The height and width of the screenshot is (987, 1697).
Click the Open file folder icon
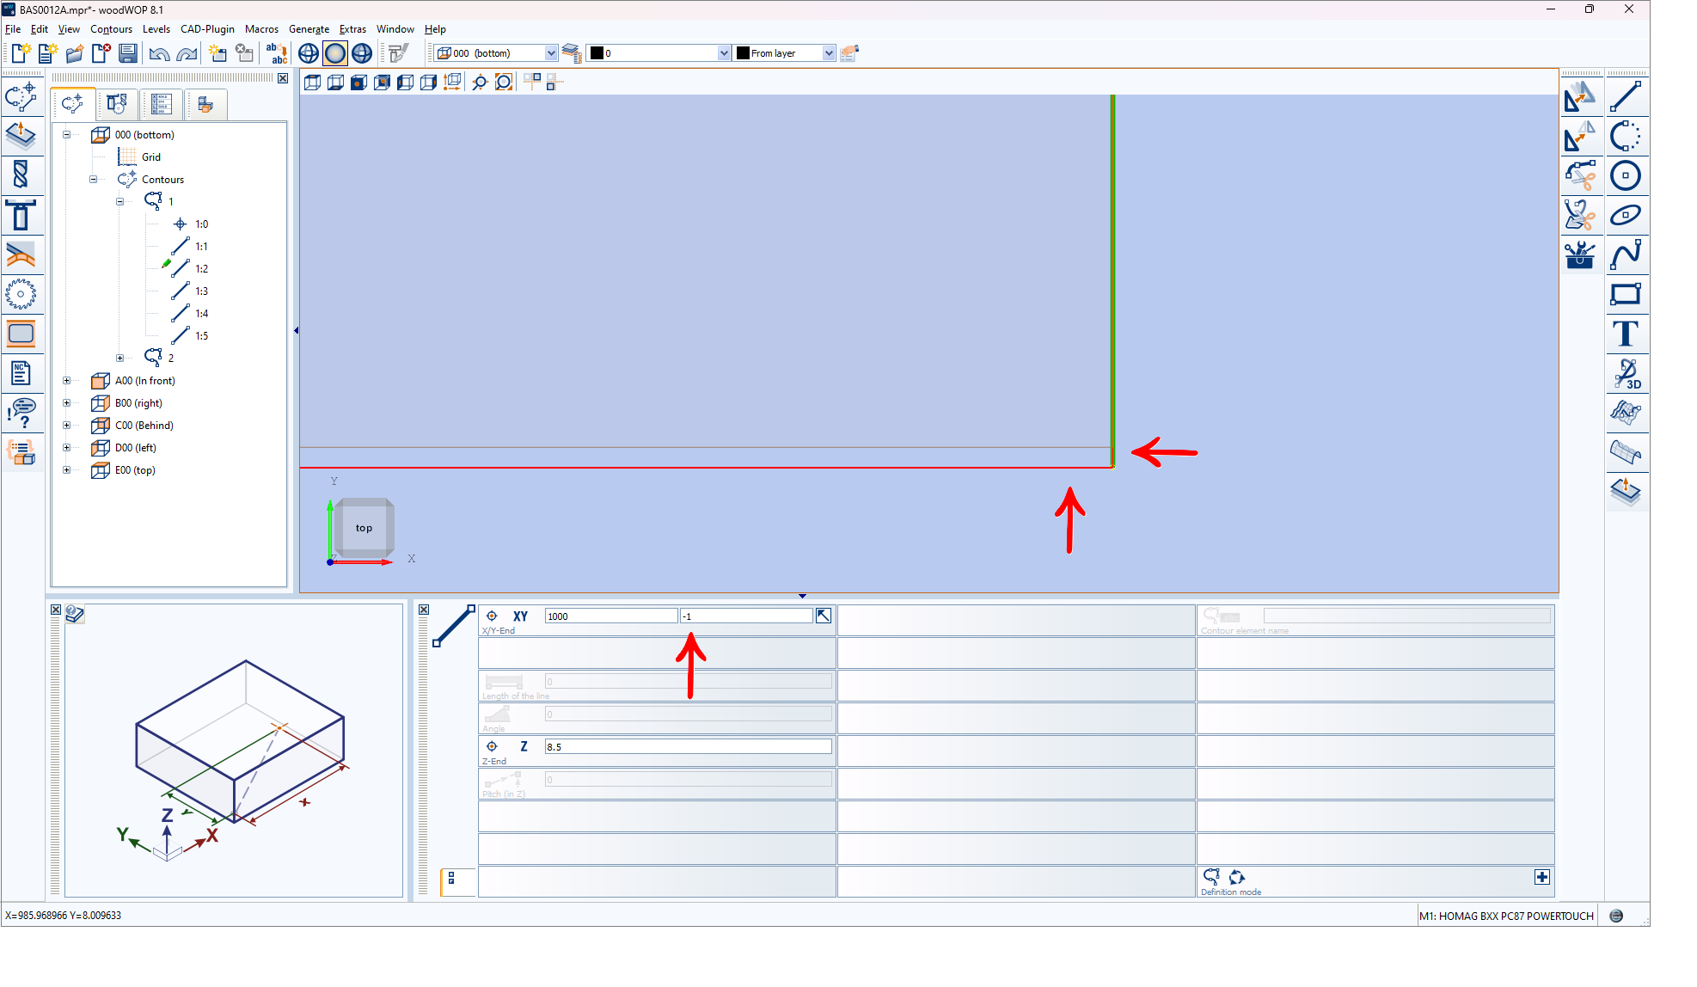click(x=75, y=53)
